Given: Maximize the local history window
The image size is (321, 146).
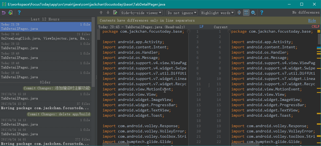Looking at the screenshot, I should (302, 4).
